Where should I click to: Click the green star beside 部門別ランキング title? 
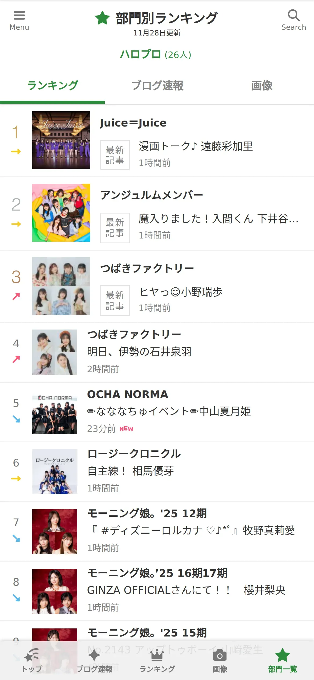coord(103,18)
